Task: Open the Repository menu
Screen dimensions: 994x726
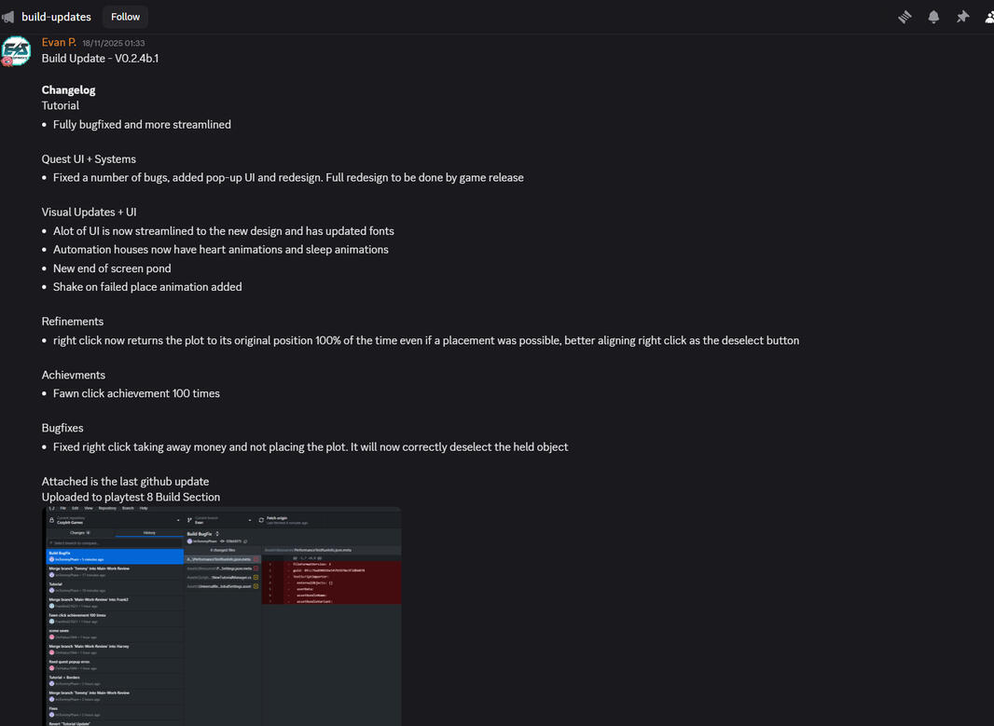Action: [x=106, y=508]
